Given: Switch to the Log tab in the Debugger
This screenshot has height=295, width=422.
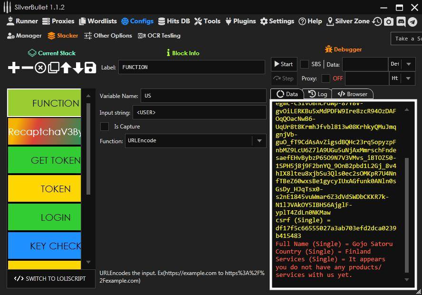Looking at the screenshot, I should pos(317,94).
